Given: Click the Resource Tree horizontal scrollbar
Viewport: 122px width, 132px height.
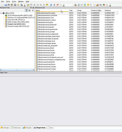Looking at the screenshot, I should click(17, 70).
